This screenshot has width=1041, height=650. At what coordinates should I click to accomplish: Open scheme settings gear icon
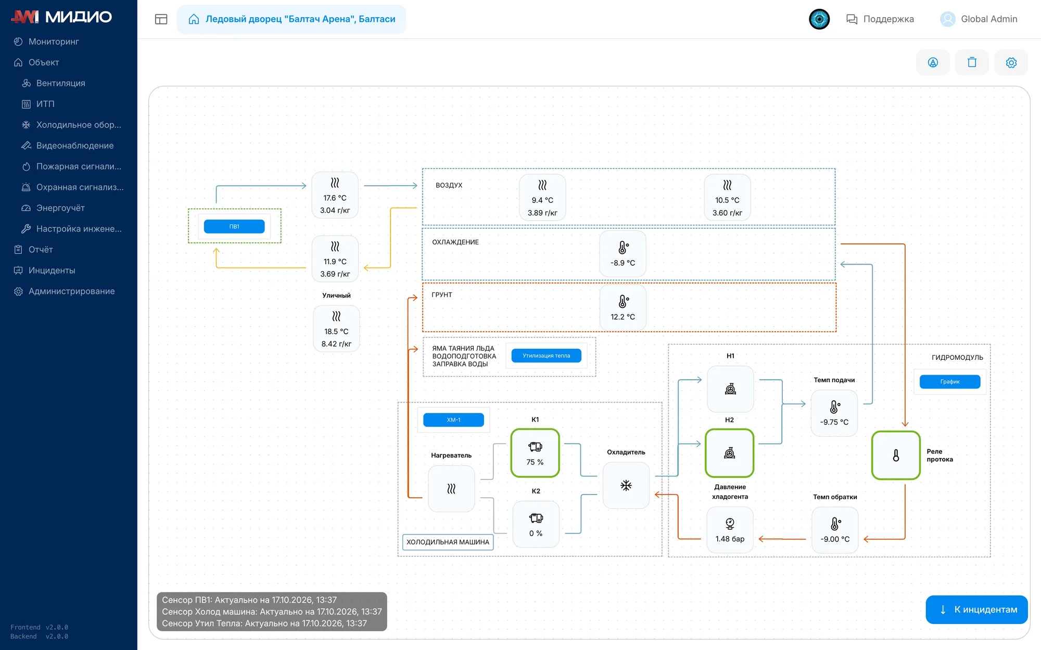(1011, 62)
